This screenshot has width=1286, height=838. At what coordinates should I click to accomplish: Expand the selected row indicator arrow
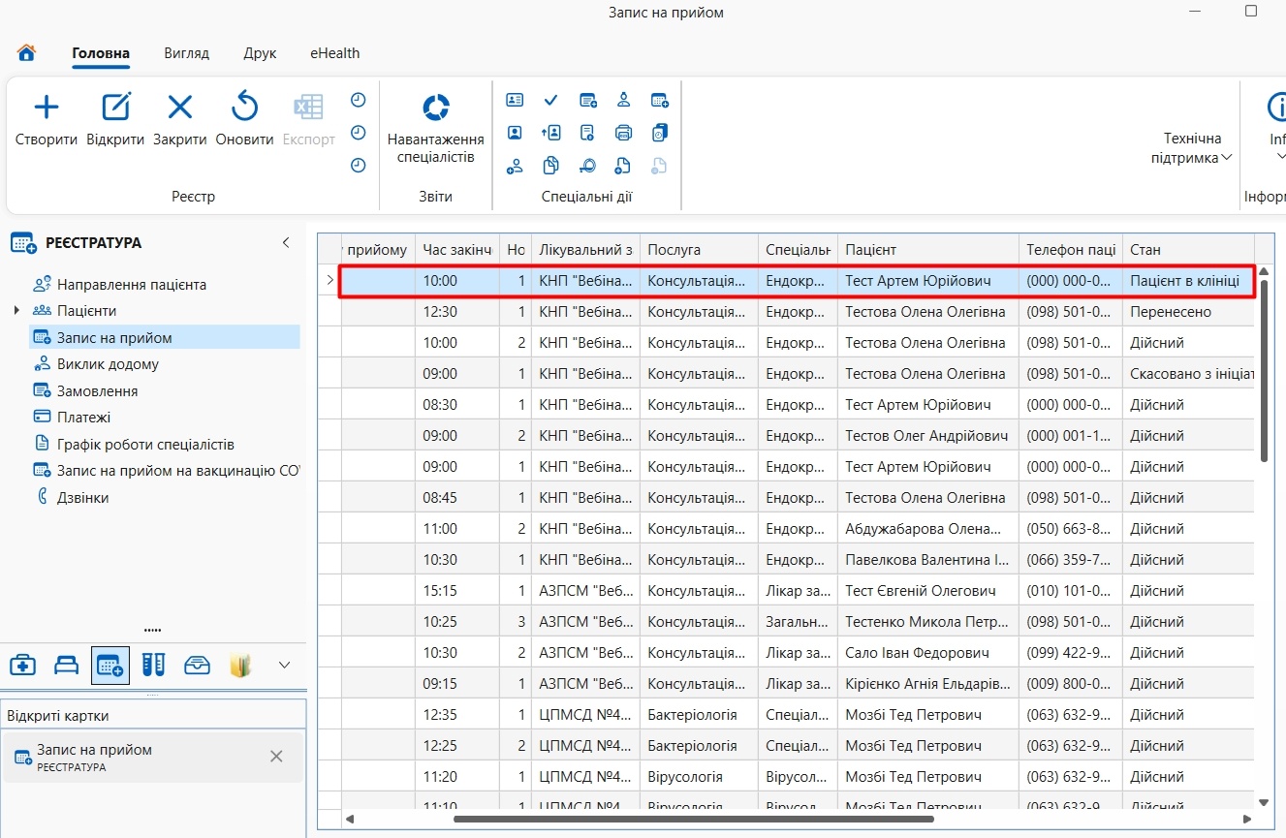[x=329, y=281]
